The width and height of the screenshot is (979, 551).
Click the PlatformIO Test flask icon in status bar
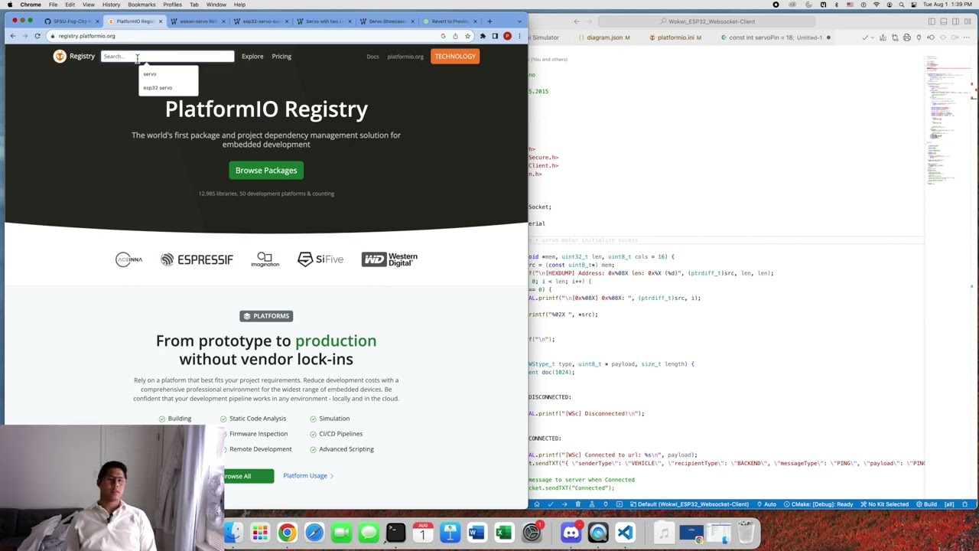point(592,504)
